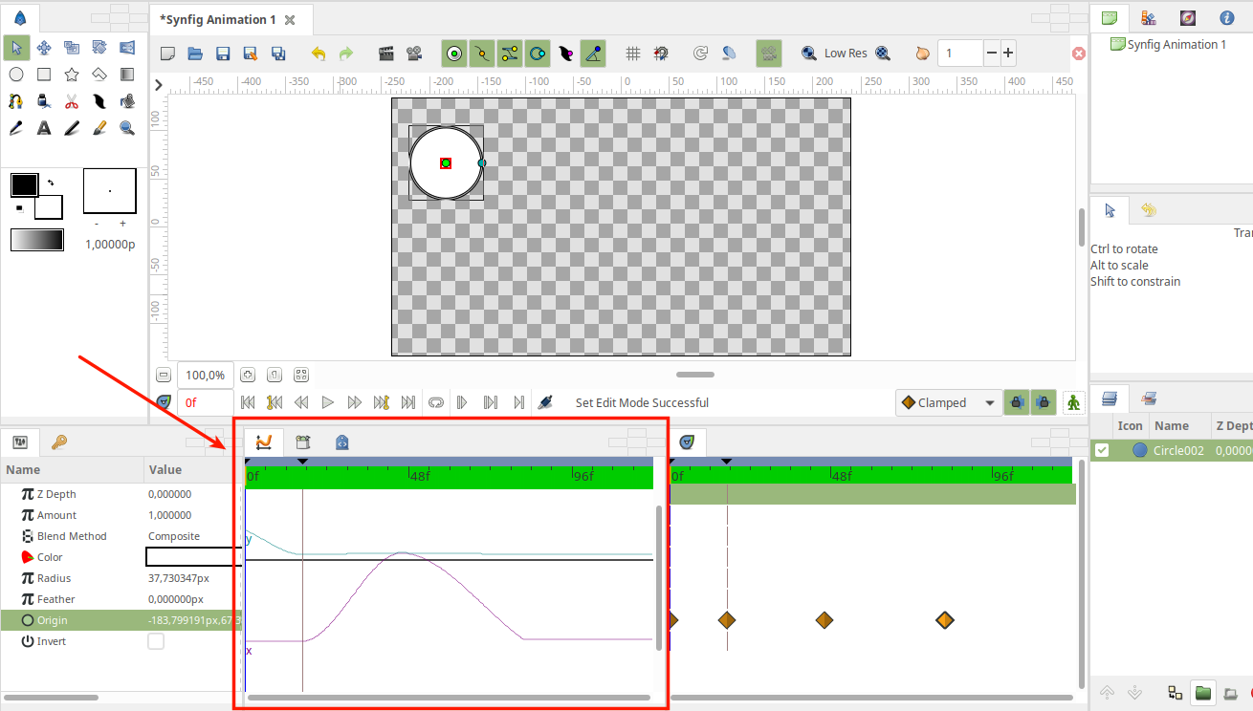1253x711 pixels.
Task: Select the Circle tool in the toolbox
Action: (x=16, y=74)
